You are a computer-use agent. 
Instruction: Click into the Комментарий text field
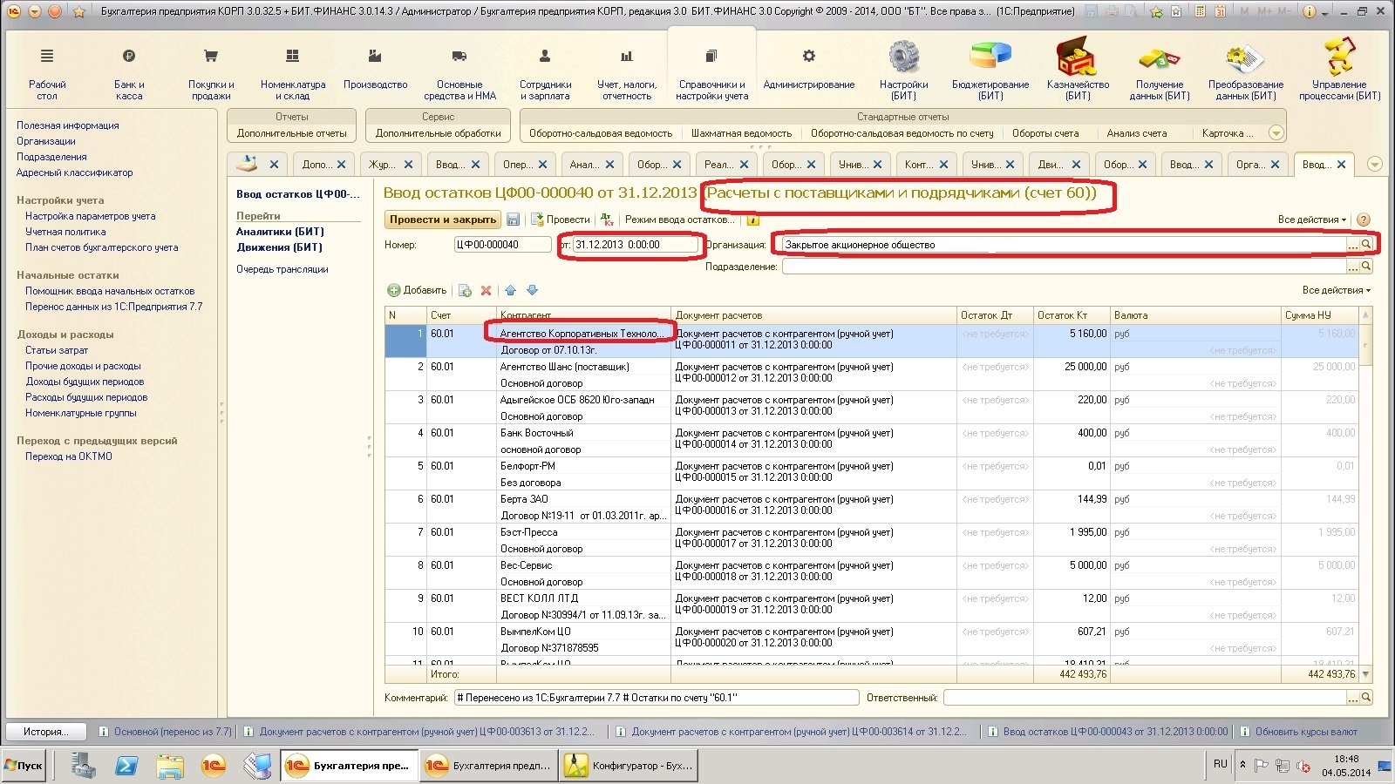[x=656, y=698]
